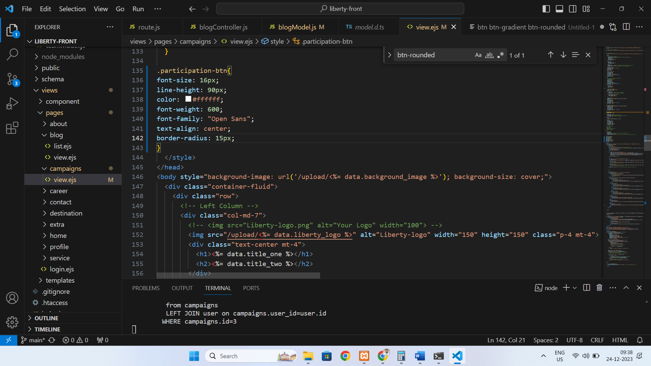Viewport: 651px width, 366px height.
Task: Open the Source Control view
Action: click(12, 79)
